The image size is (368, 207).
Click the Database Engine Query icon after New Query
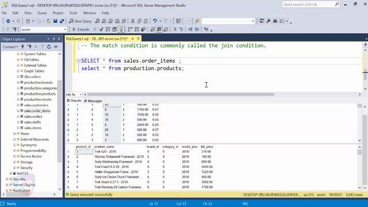click(x=97, y=21)
